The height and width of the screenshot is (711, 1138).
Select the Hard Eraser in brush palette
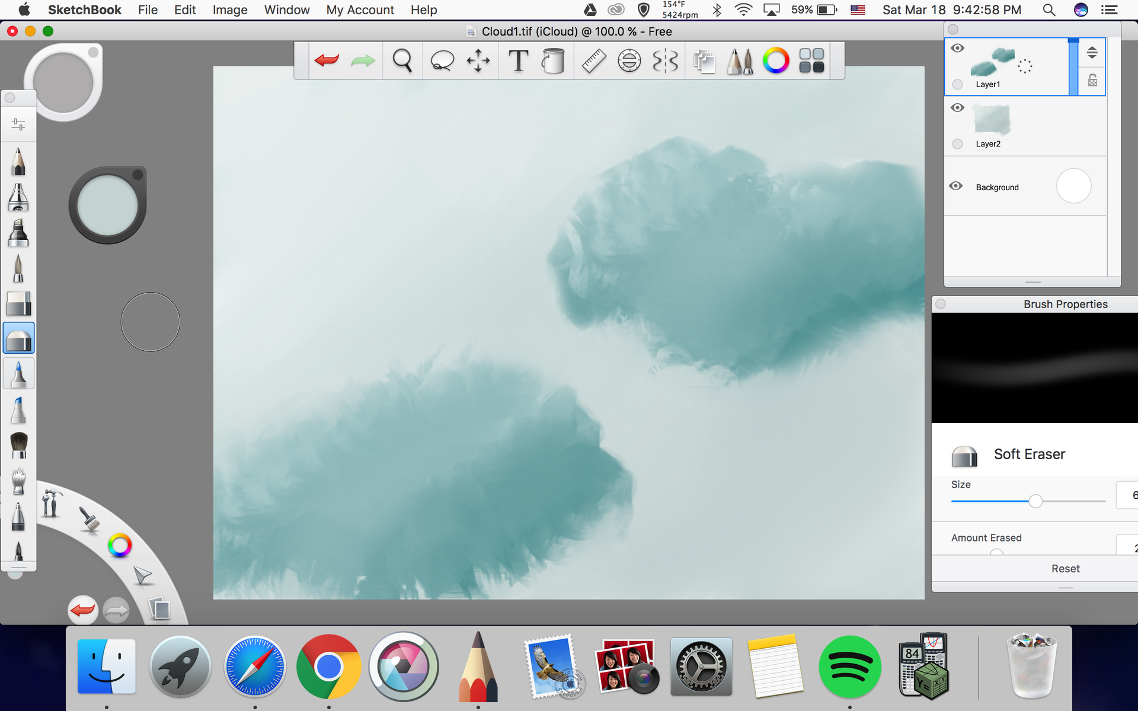(x=18, y=303)
